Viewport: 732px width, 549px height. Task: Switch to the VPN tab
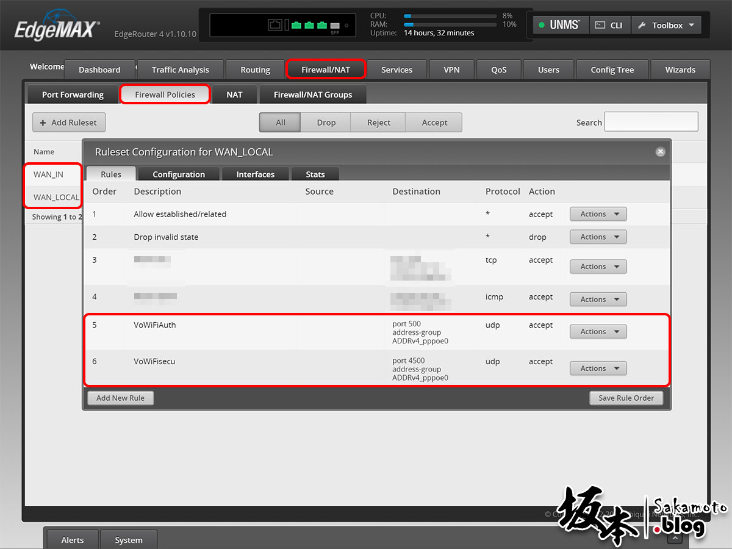tap(451, 70)
